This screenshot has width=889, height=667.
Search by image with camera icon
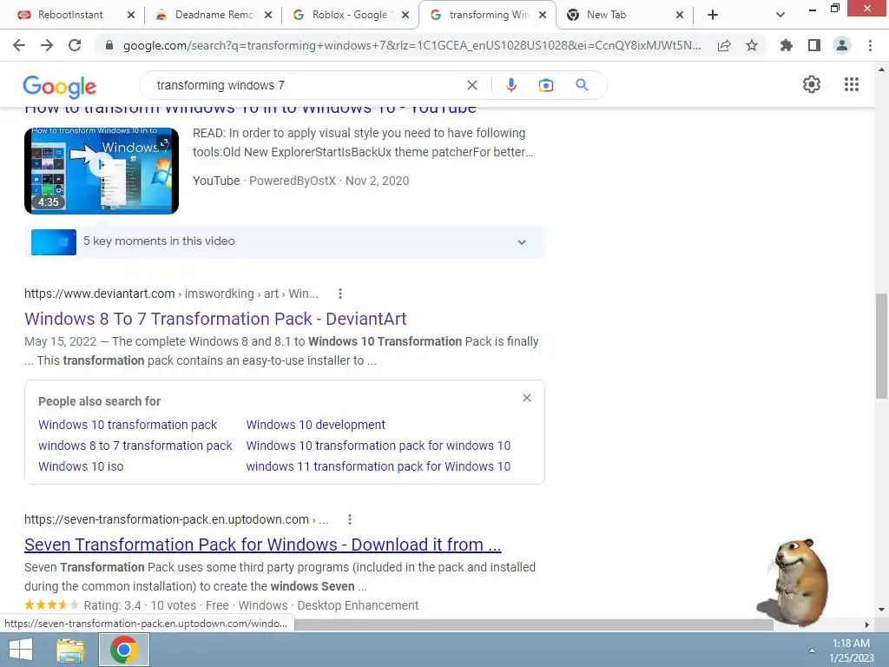(545, 85)
